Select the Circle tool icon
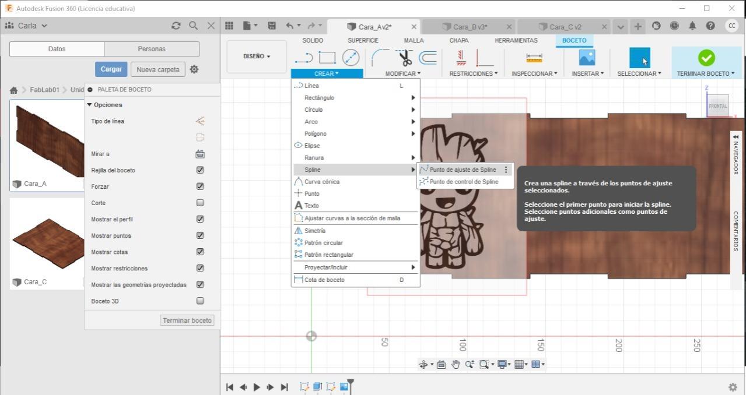746x395 pixels. 351,57
